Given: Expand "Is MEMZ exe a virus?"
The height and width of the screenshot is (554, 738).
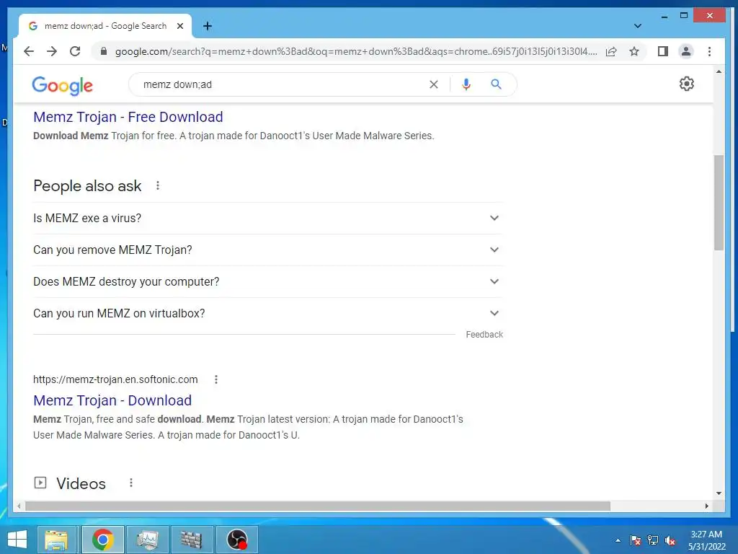Looking at the screenshot, I should click(268, 218).
